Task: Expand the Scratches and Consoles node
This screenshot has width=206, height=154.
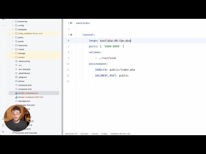Action: coord(9,133)
